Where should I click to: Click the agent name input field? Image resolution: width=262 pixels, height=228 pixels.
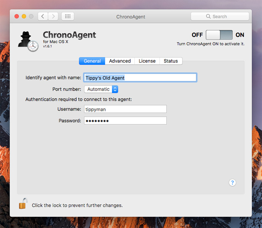tap(140, 78)
